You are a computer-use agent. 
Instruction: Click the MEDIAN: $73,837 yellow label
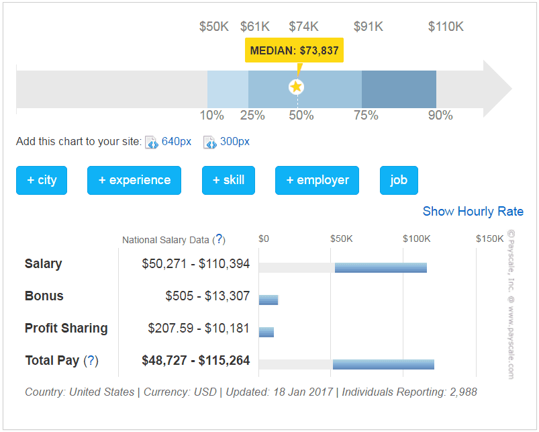(294, 50)
